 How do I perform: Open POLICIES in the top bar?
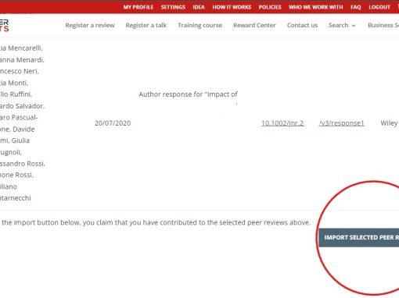(x=270, y=7)
